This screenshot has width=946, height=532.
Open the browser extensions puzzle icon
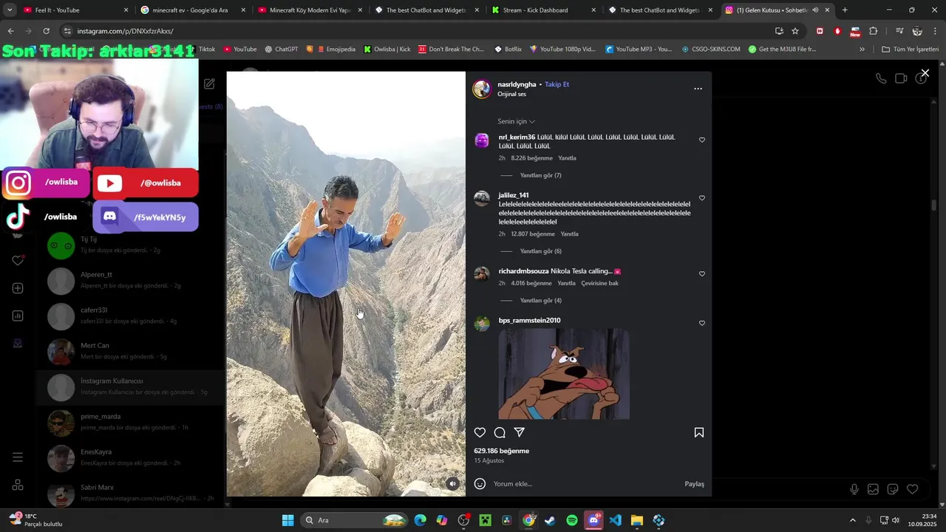[x=874, y=31]
